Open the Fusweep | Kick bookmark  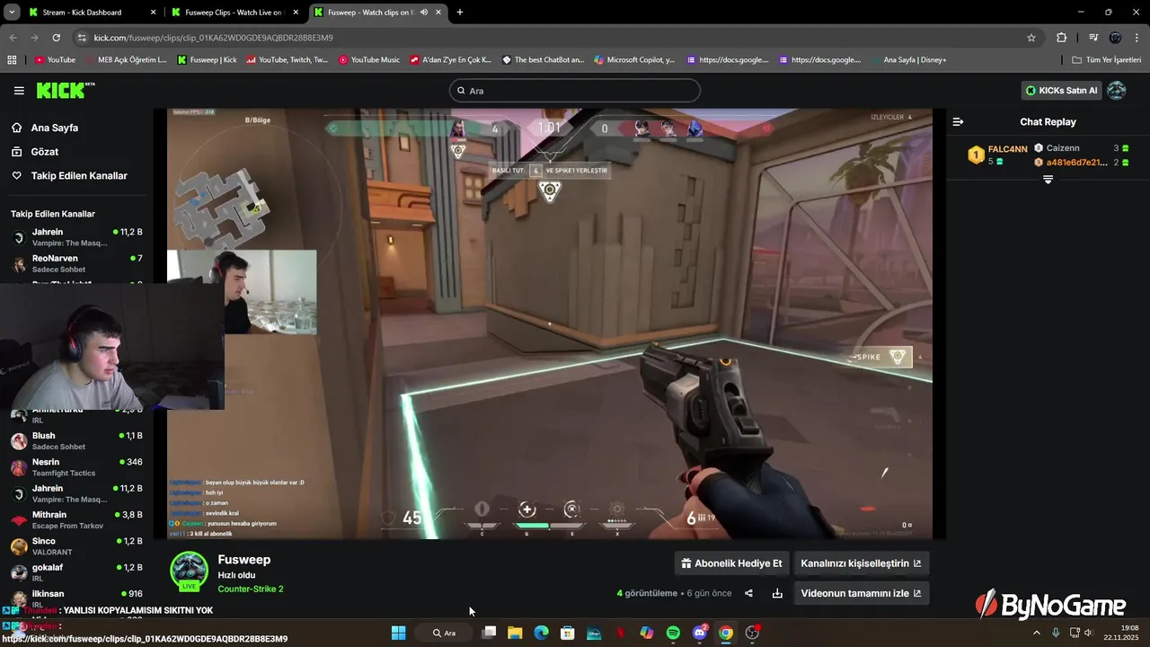[208, 60]
